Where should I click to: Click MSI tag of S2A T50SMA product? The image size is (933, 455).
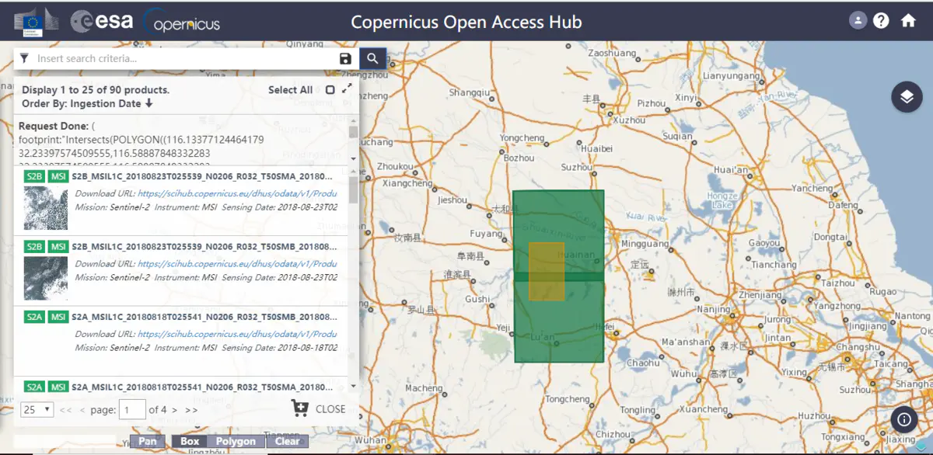pos(58,386)
